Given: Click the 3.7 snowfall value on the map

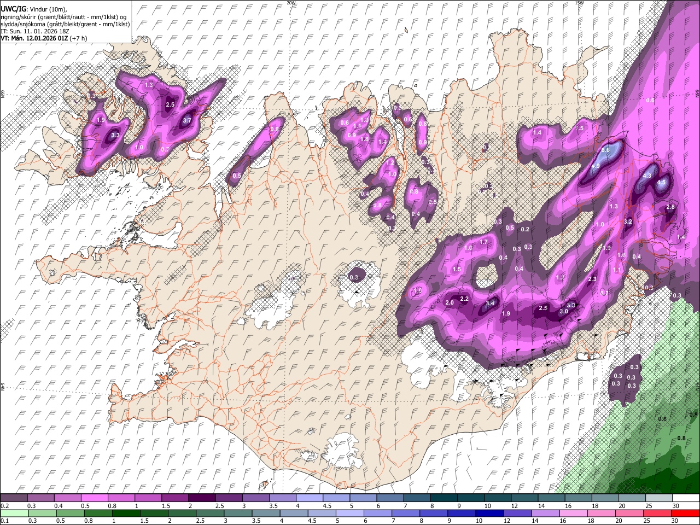Looking at the screenshot, I should click(186, 120).
